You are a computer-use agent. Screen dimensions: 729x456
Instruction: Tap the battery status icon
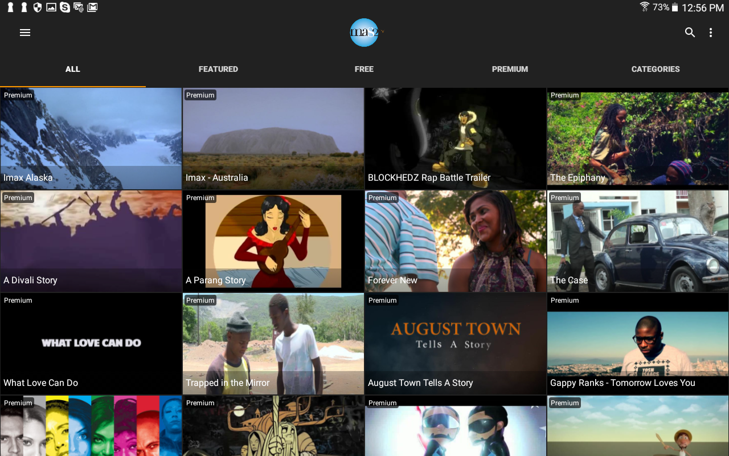point(675,7)
